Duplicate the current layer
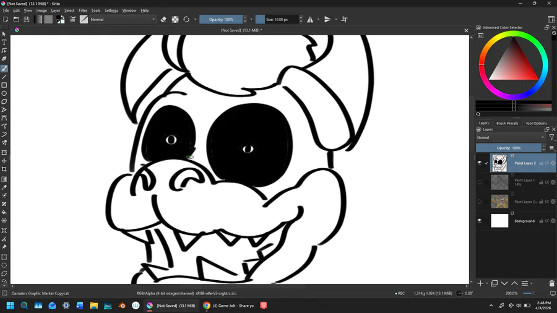This screenshot has height=313, width=557. click(494, 283)
